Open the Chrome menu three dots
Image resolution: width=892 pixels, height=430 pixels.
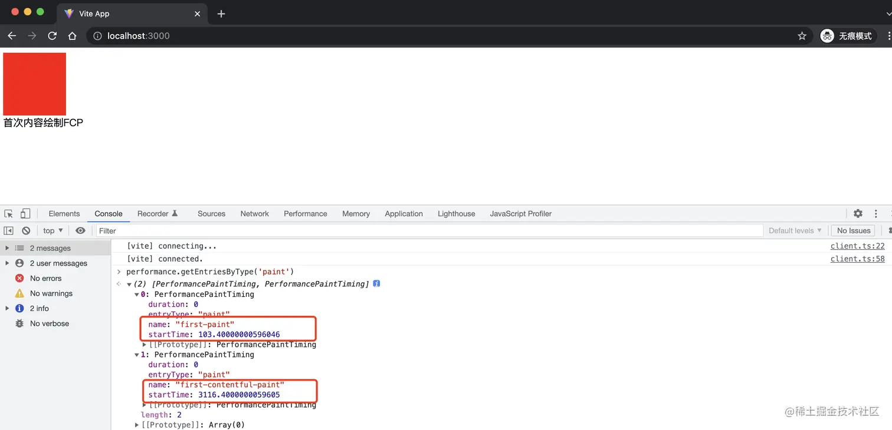click(x=889, y=36)
